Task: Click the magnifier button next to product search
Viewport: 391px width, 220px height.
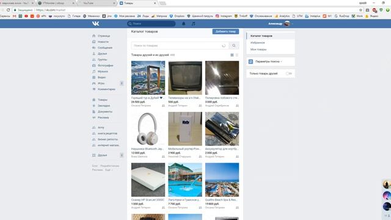Action: point(233,46)
